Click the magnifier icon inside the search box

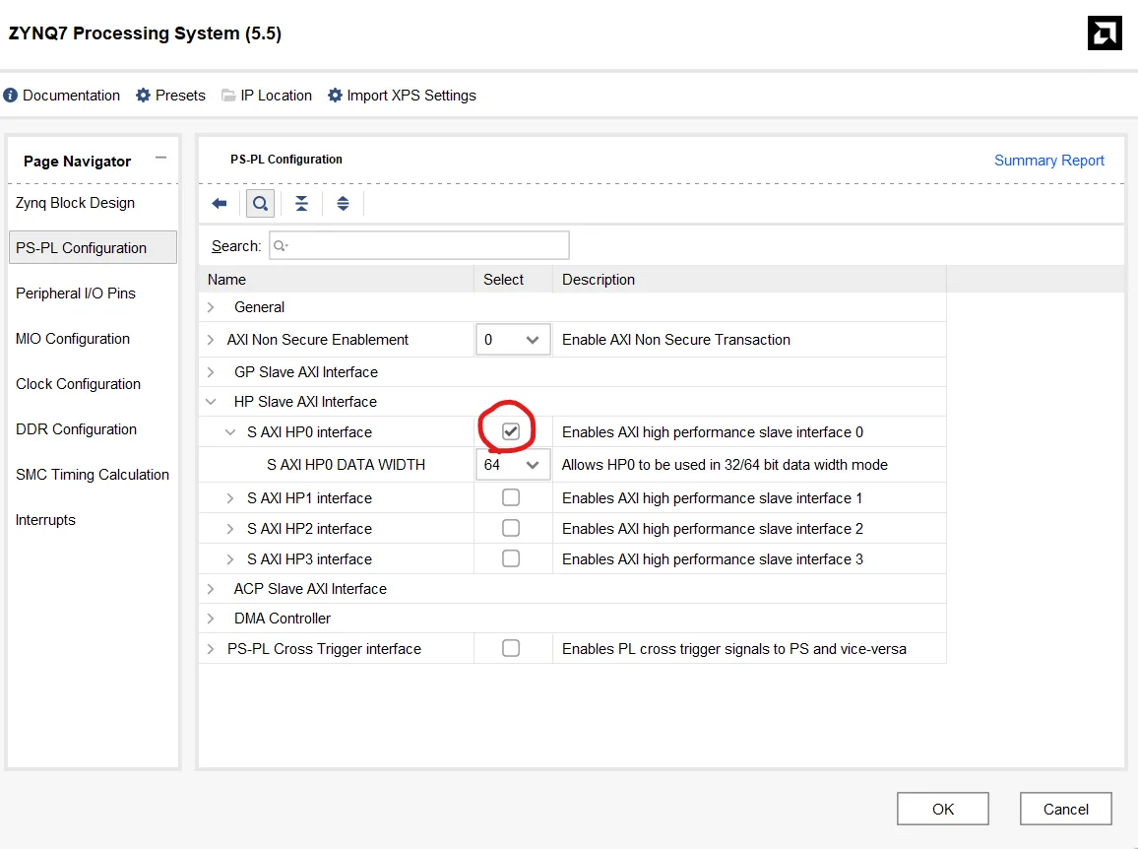pos(281,246)
